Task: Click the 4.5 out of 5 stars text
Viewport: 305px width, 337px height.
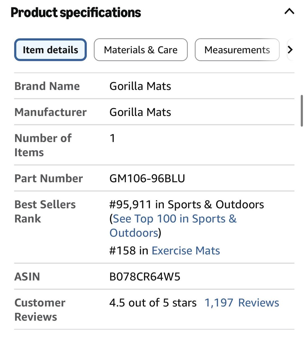Action: [x=153, y=303]
